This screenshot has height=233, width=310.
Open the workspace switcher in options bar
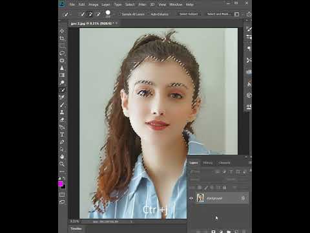(x=237, y=14)
